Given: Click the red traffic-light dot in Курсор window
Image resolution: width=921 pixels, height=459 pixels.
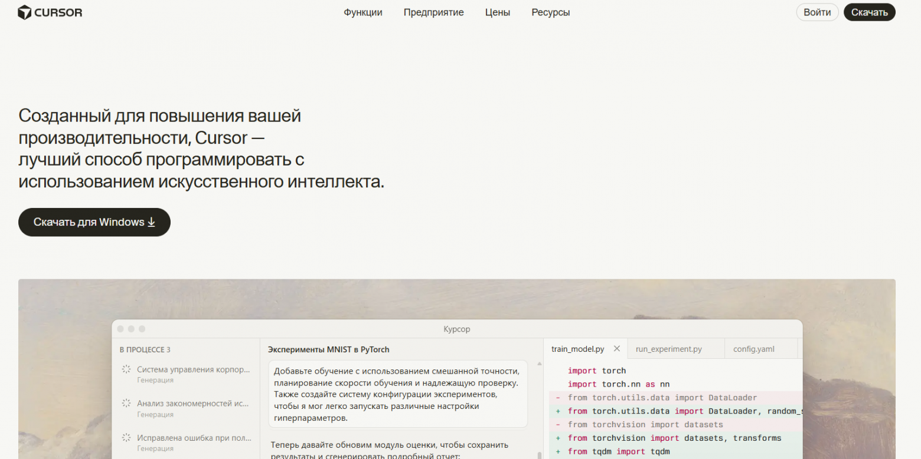Looking at the screenshot, I should pyautogui.click(x=120, y=329).
